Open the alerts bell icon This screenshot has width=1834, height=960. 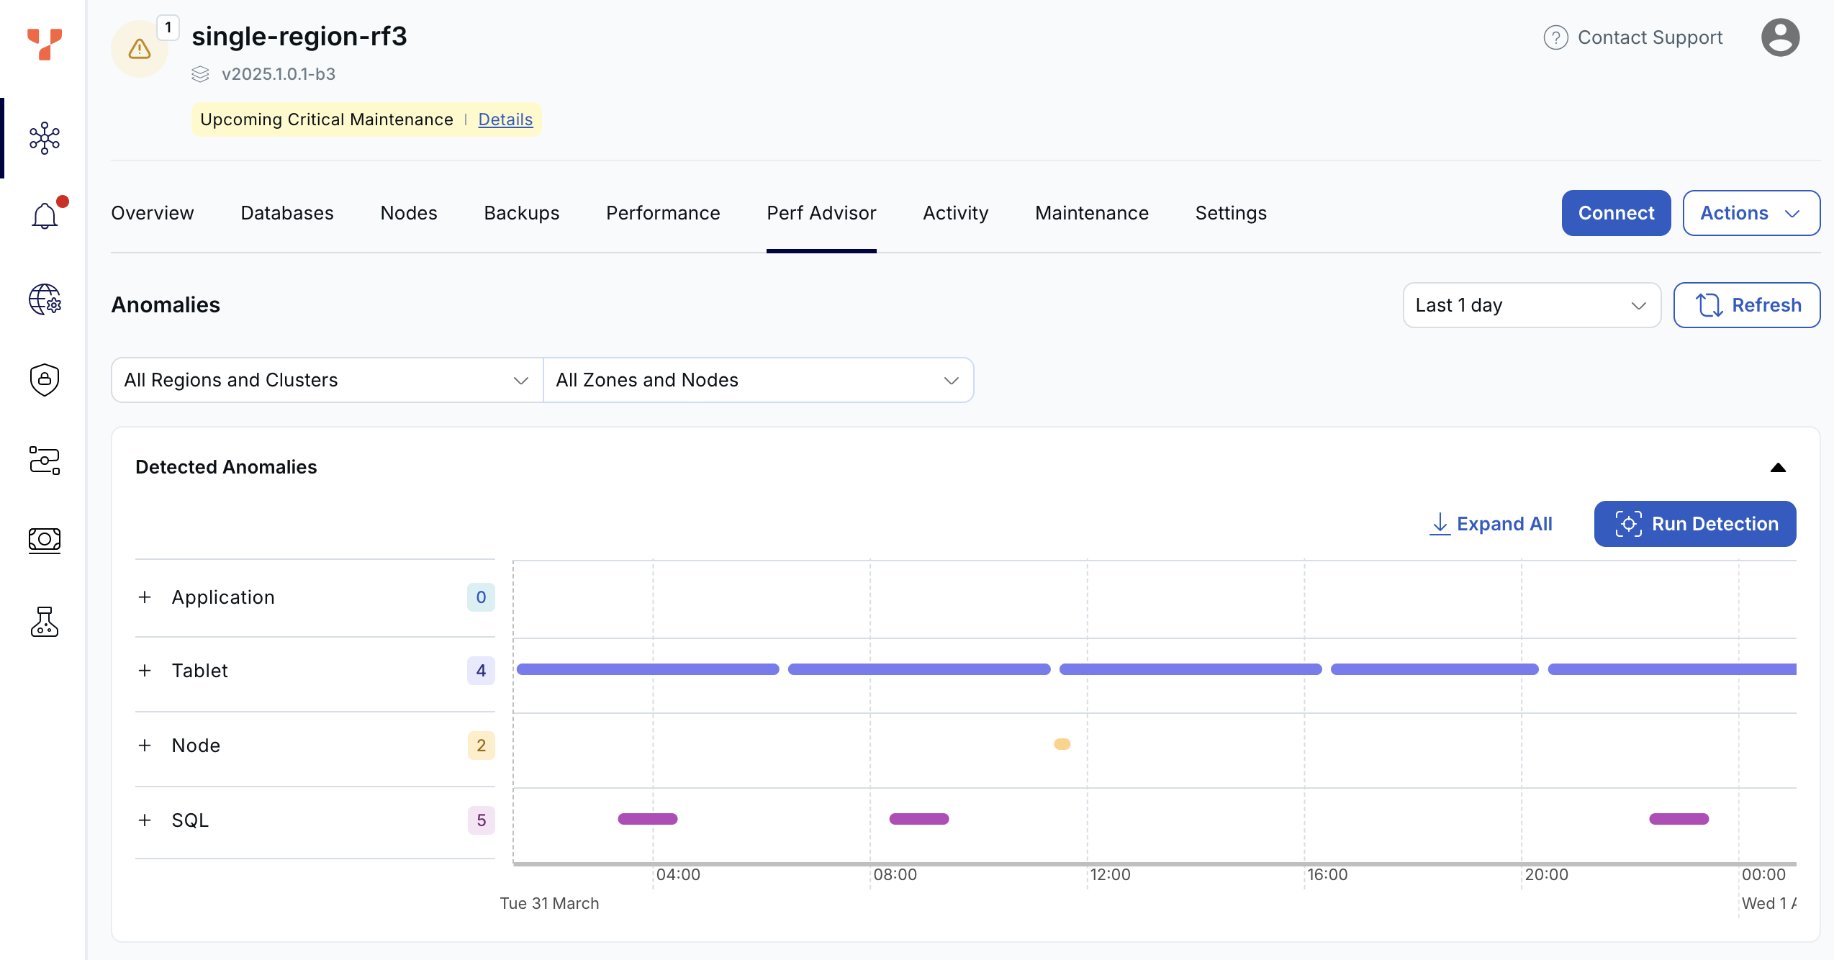(x=45, y=216)
